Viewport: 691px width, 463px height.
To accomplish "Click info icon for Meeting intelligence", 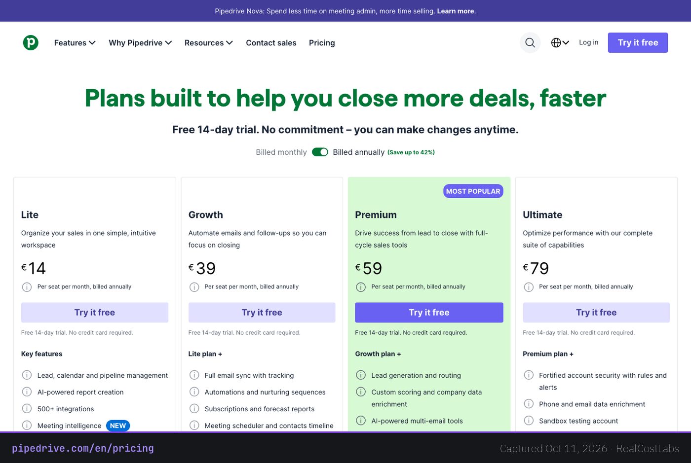I will [x=27, y=426].
